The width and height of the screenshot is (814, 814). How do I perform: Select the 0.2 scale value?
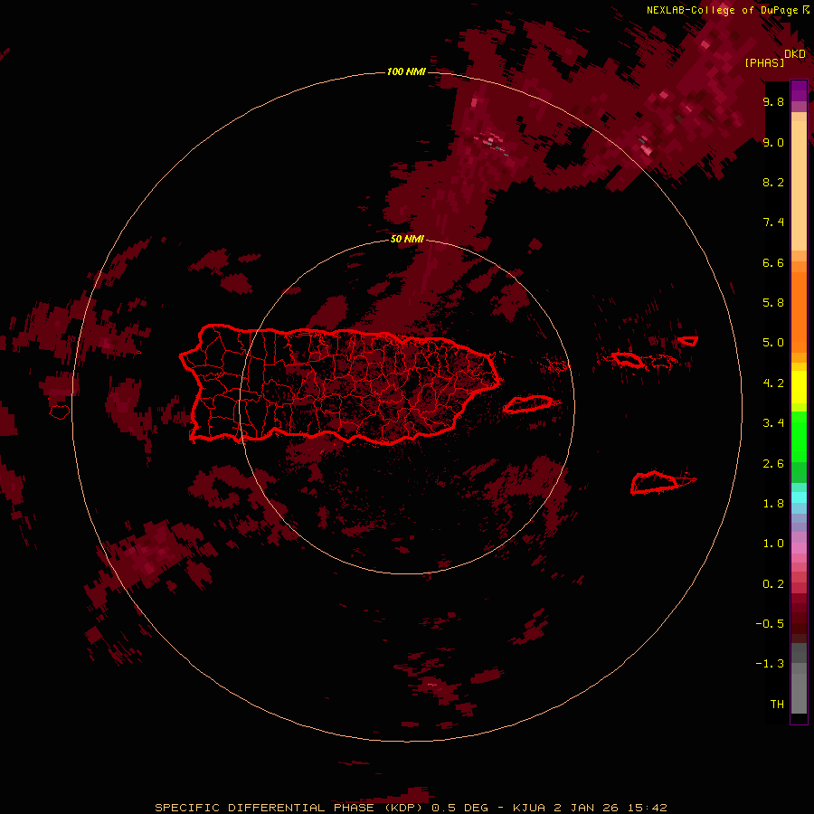click(773, 584)
